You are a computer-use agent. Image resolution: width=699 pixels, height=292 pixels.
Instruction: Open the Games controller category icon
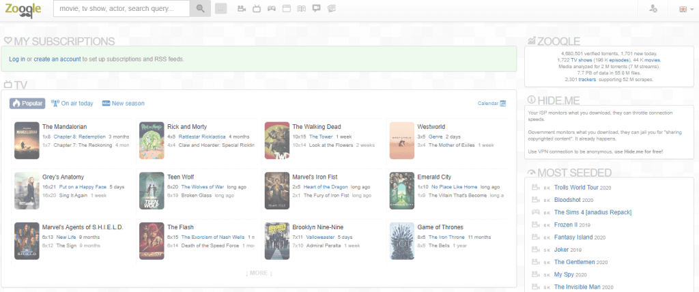pyautogui.click(x=272, y=8)
